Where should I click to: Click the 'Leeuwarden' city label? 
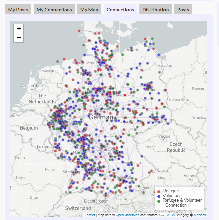(x=44, y=71)
